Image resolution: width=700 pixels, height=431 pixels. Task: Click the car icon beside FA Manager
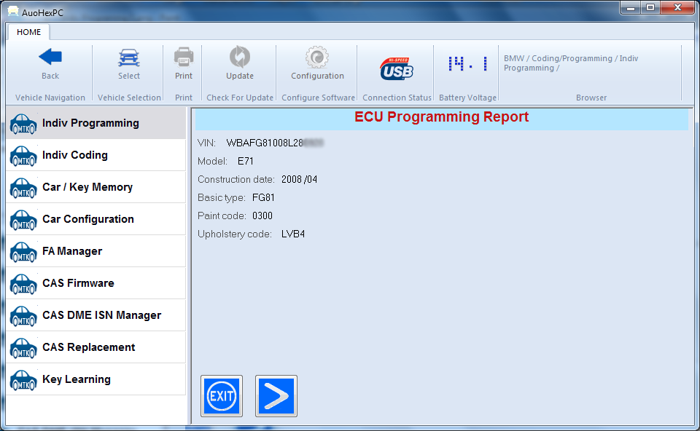(23, 252)
